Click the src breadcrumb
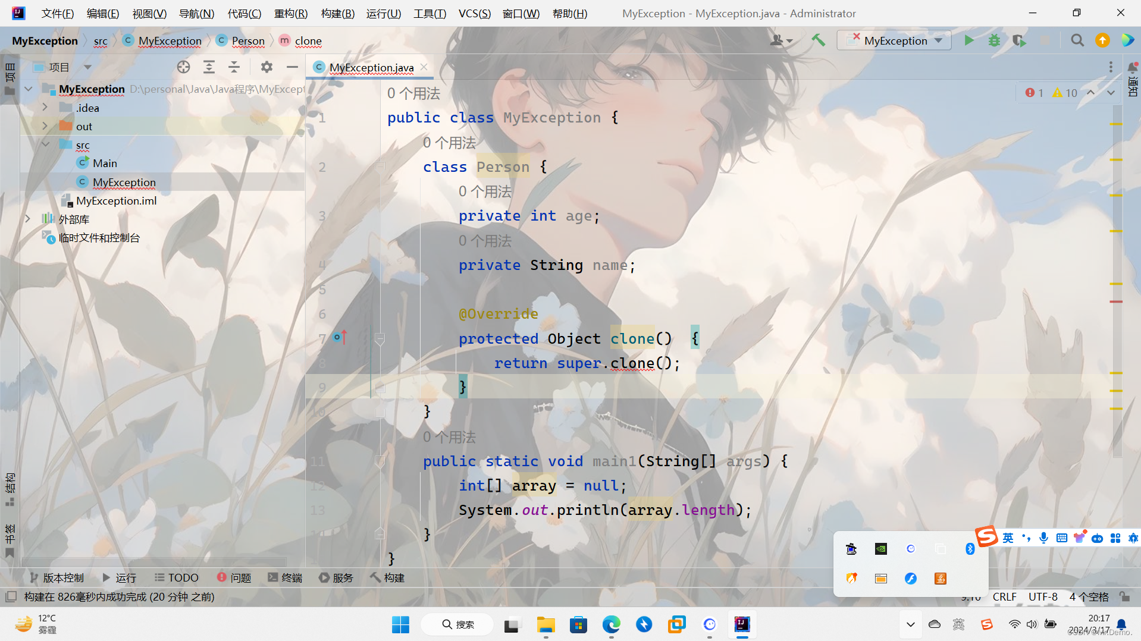 pos(101,40)
